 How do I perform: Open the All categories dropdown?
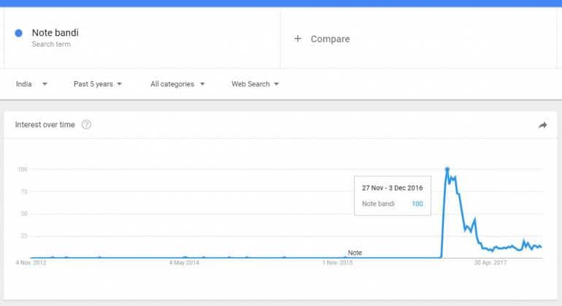coord(177,84)
